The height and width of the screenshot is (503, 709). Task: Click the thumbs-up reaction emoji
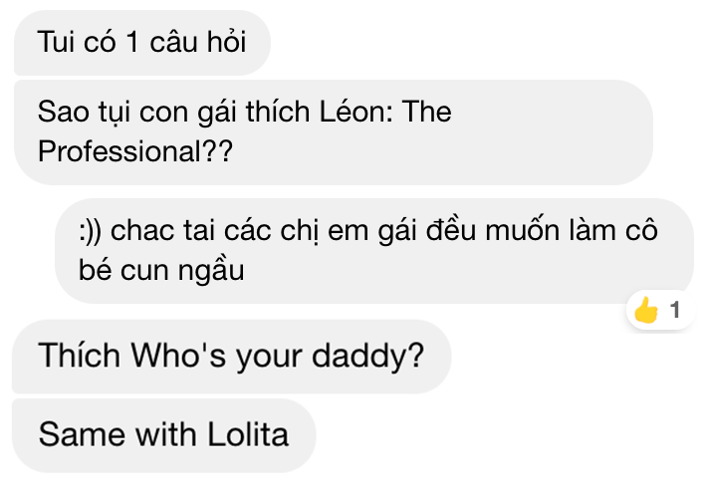pyautogui.click(x=647, y=312)
